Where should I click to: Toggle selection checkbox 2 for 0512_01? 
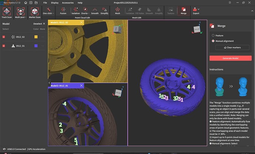[x=4, y=46]
